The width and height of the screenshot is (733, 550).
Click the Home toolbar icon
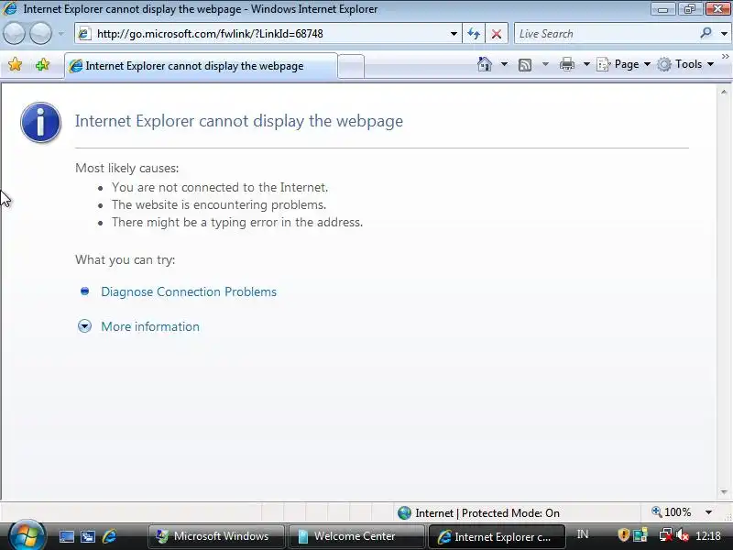coord(485,64)
